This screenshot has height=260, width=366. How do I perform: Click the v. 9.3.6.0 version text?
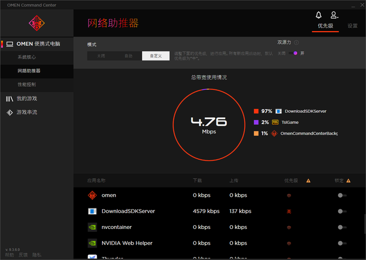tap(13, 250)
